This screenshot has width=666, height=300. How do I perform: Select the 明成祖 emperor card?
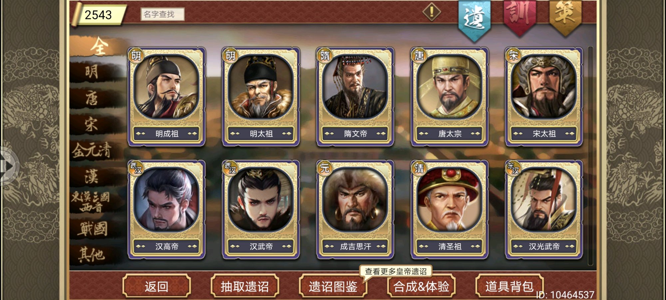click(166, 97)
